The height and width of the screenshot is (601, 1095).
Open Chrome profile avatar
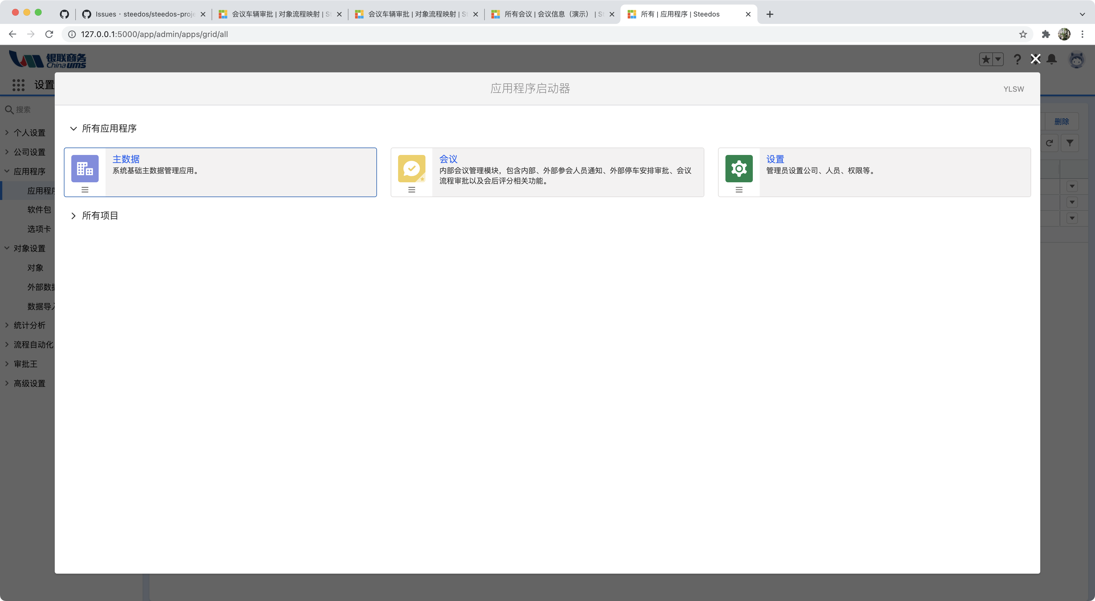1064,34
